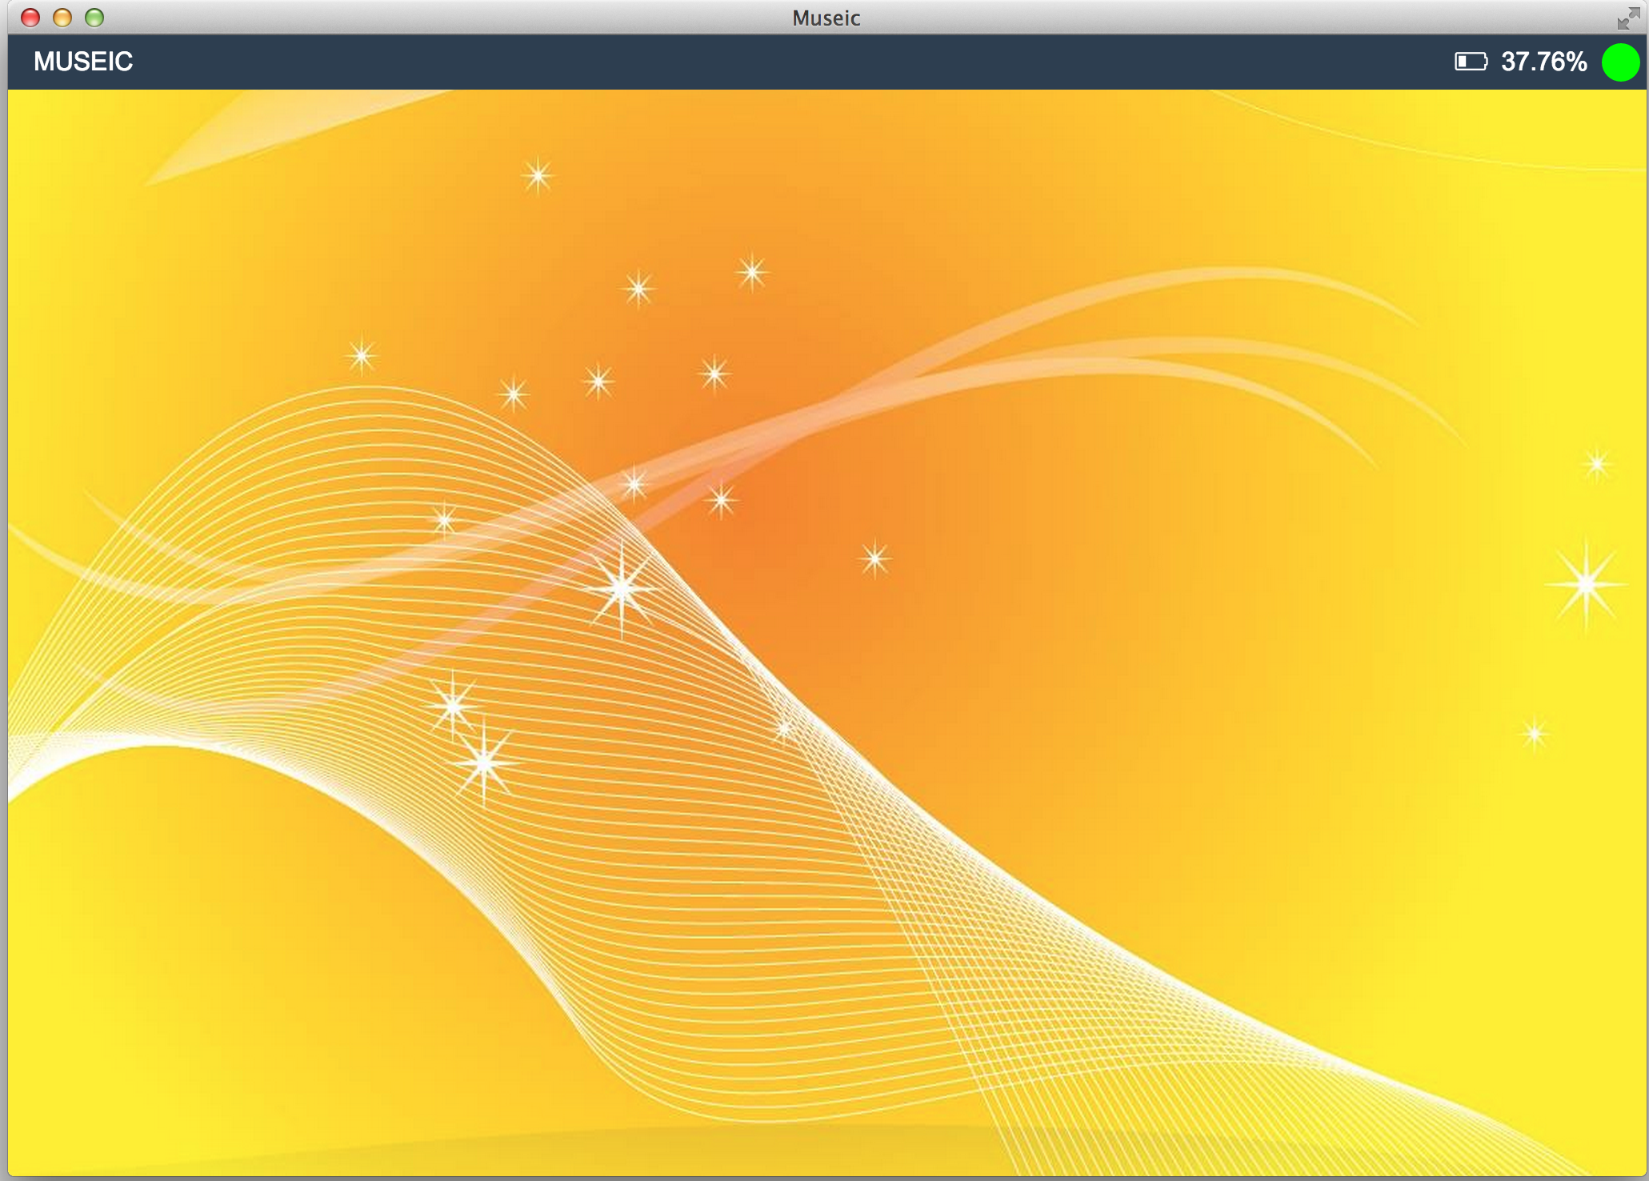Click the leftmost small sparkle star
This screenshot has width=1649, height=1181.
[362, 355]
